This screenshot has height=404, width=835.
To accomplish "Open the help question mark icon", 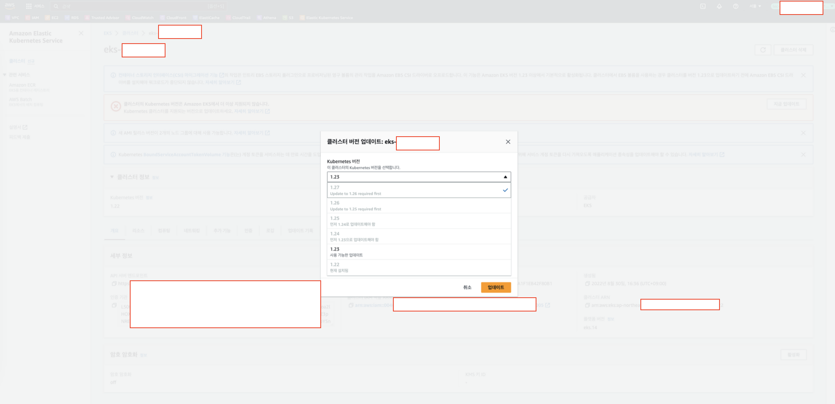I will click(736, 6).
